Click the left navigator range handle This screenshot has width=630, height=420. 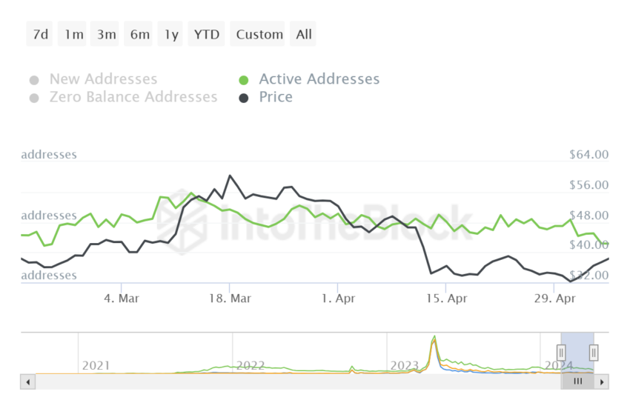561,353
